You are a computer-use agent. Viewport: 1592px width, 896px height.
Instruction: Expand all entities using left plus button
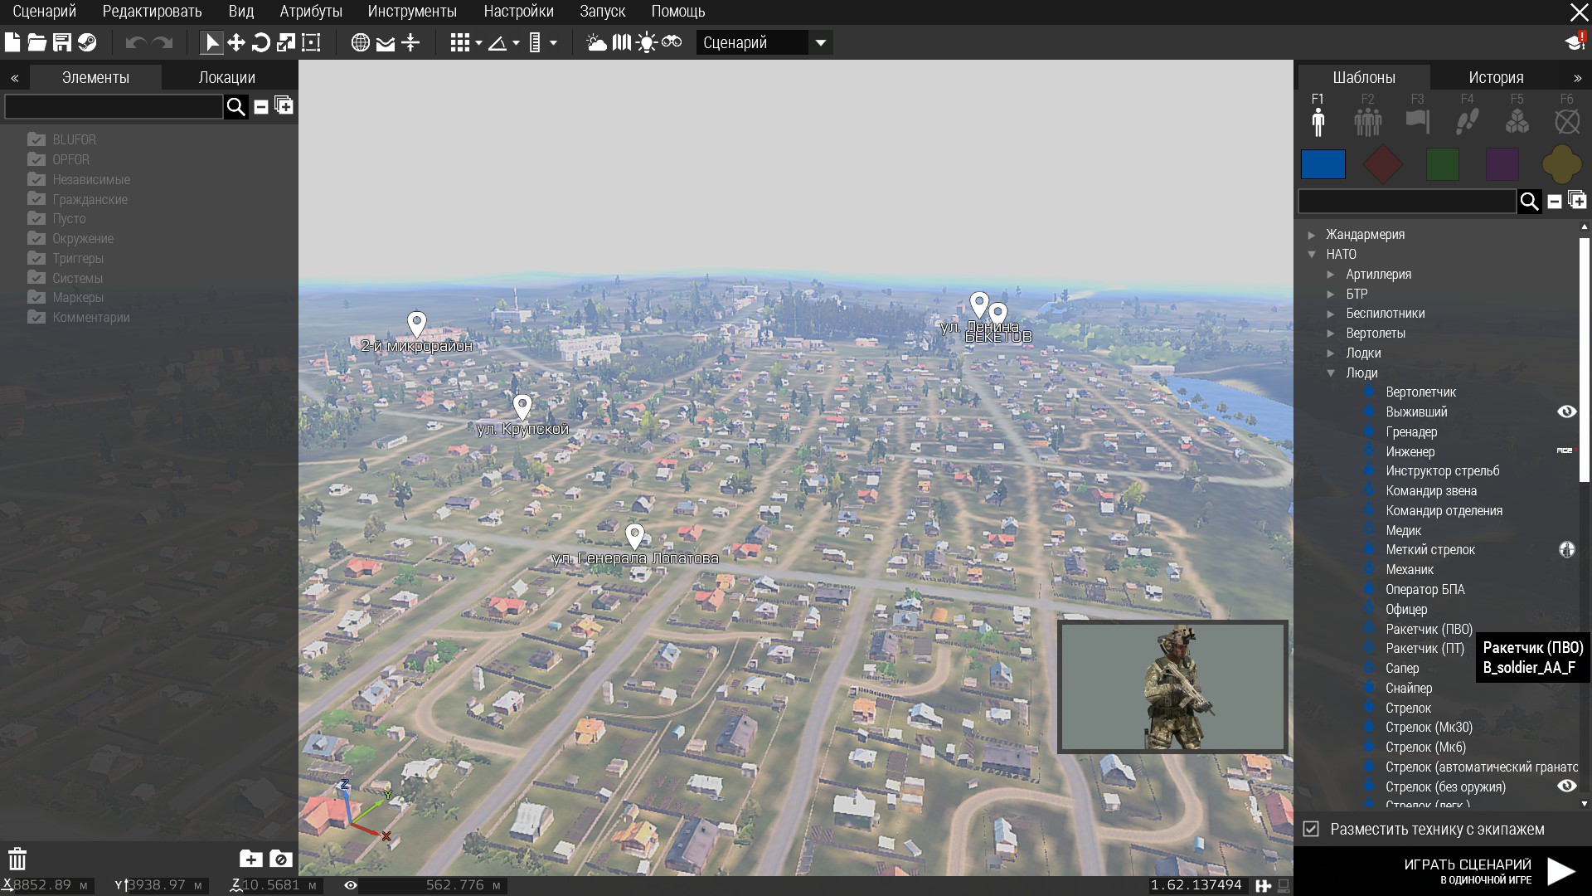(284, 105)
